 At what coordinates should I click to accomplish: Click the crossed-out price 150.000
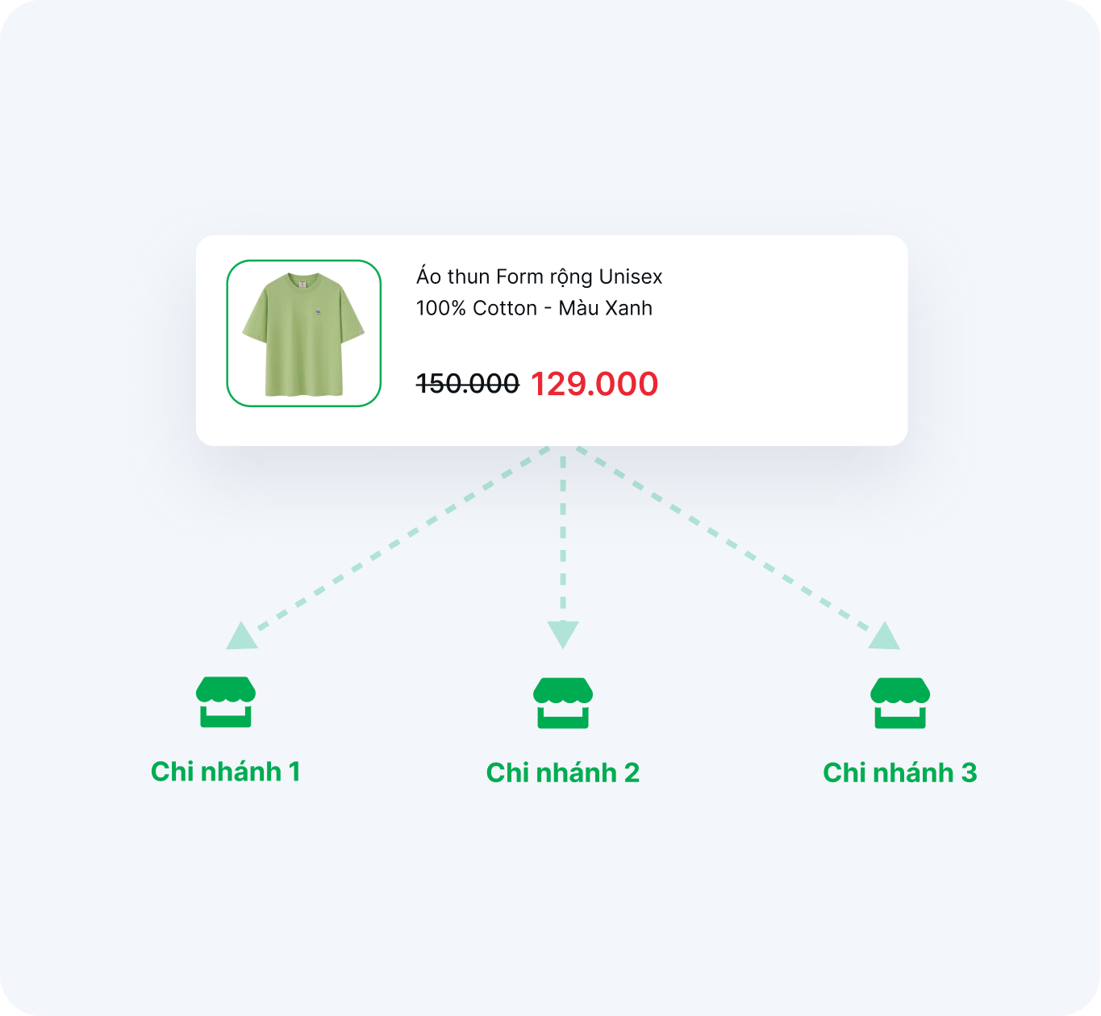(x=468, y=384)
